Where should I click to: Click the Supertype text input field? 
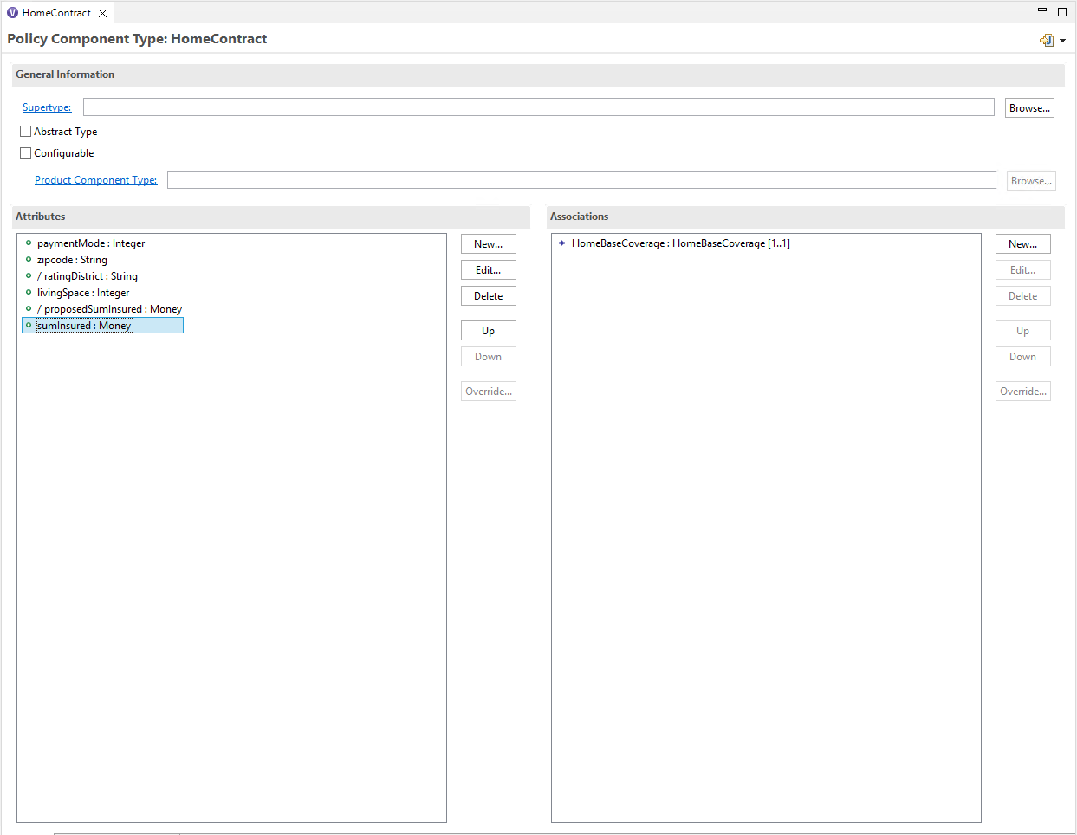tap(537, 107)
